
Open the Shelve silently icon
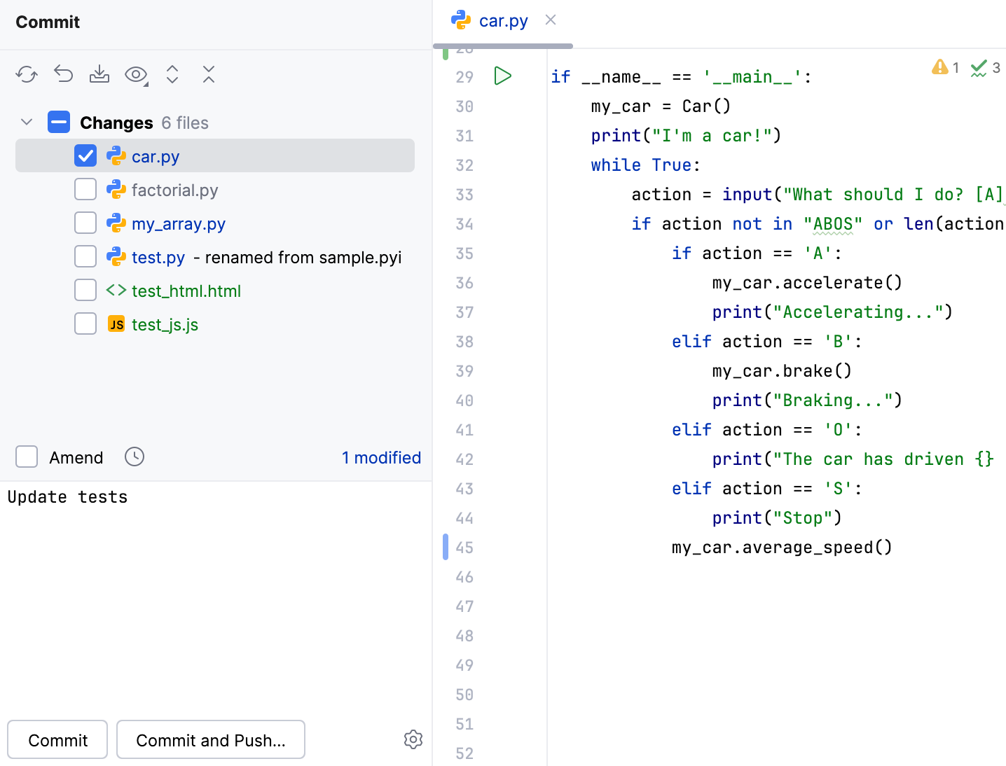99,74
